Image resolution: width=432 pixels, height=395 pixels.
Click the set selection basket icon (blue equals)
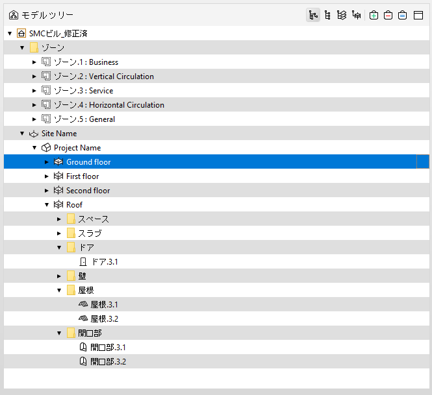point(403,15)
